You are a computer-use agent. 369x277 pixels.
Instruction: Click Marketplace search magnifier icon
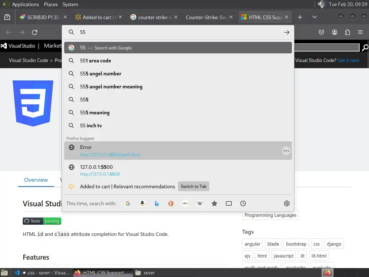point(365,48)
